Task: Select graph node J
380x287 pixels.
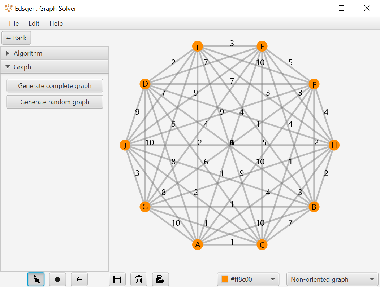Action: pos(125,145)
